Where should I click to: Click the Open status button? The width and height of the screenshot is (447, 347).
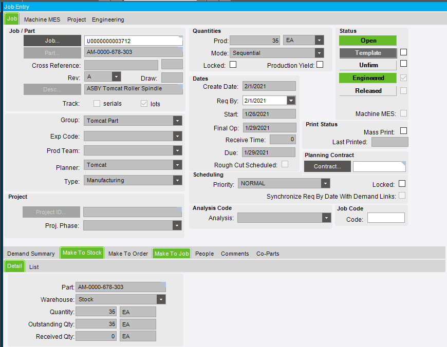[368, 41]
